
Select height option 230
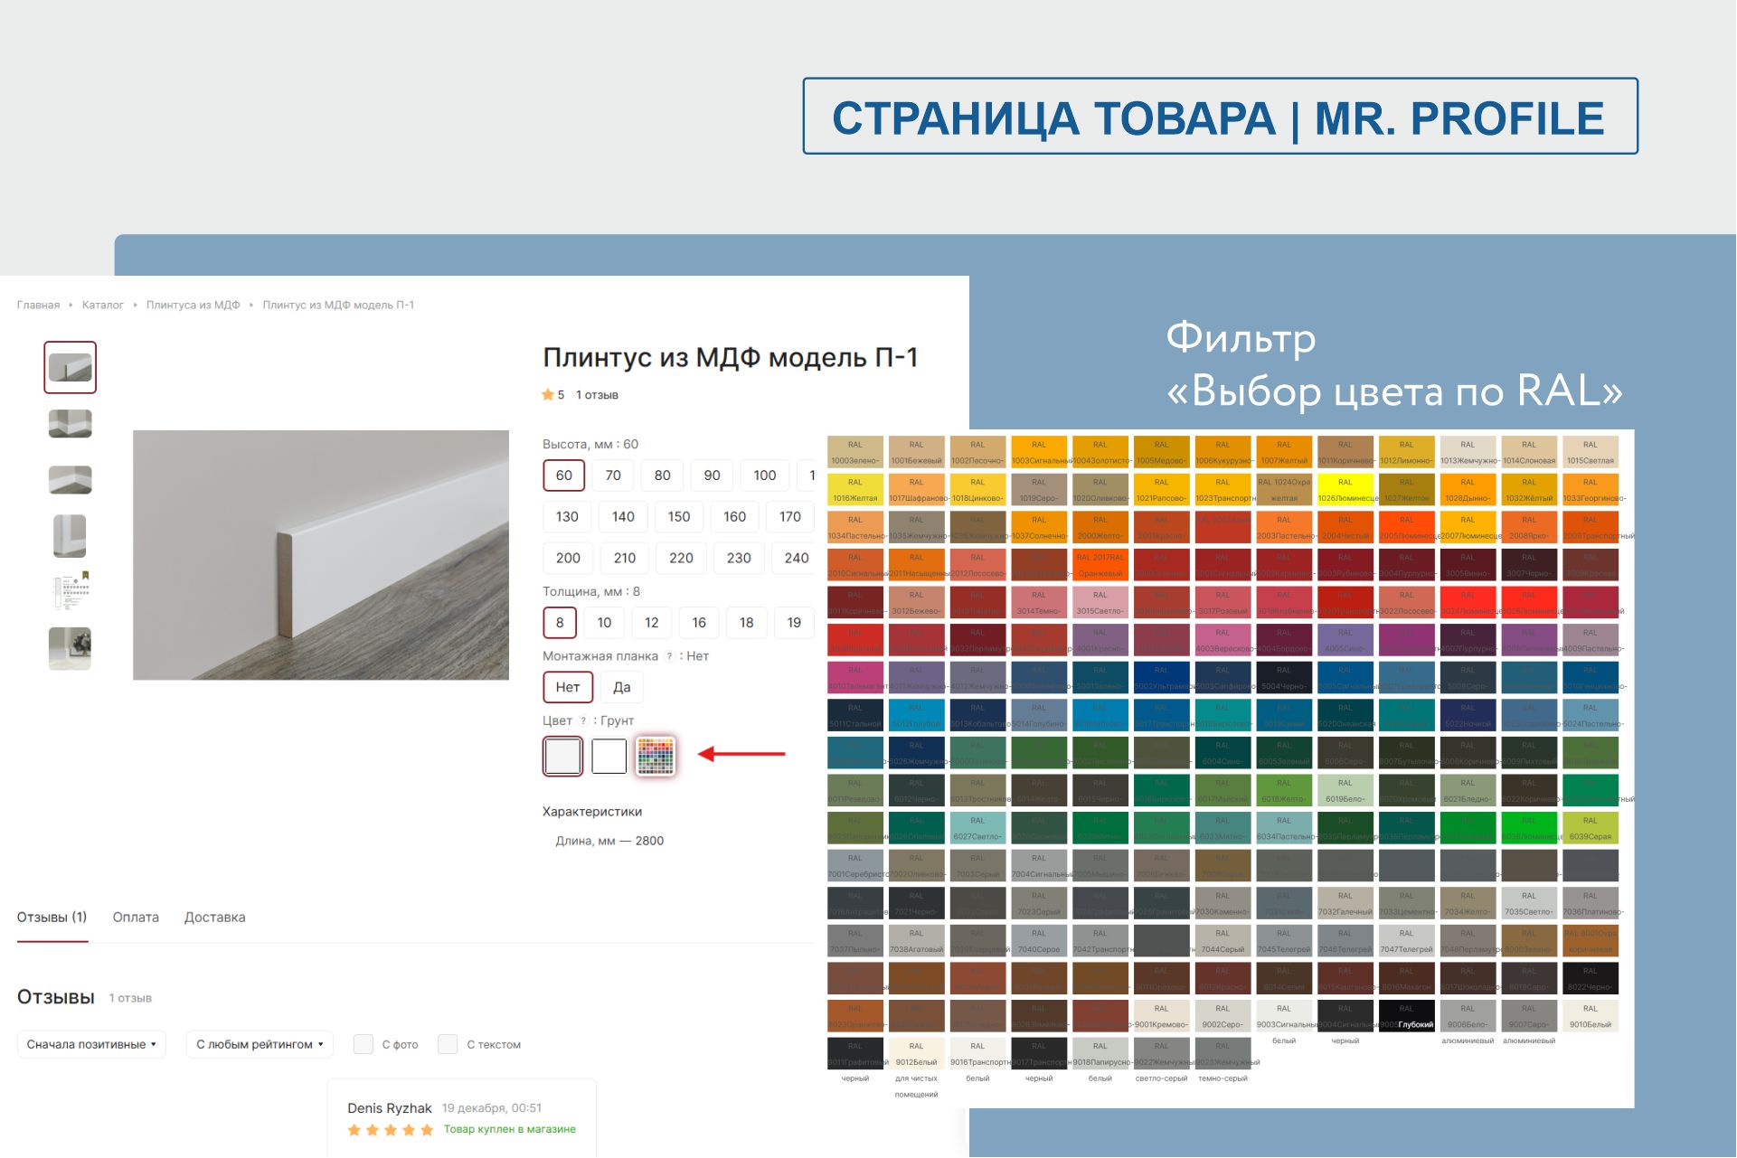point(739,559)
